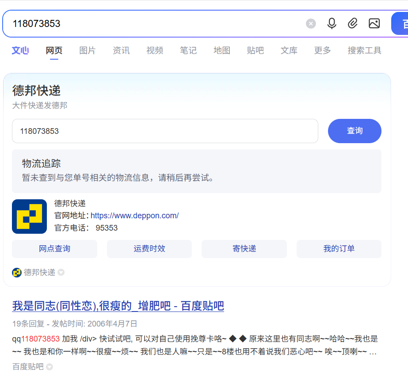Click the 德邦快递 source label
The width and height of the screenshot is (408, 380).
[x=39, y=272]
